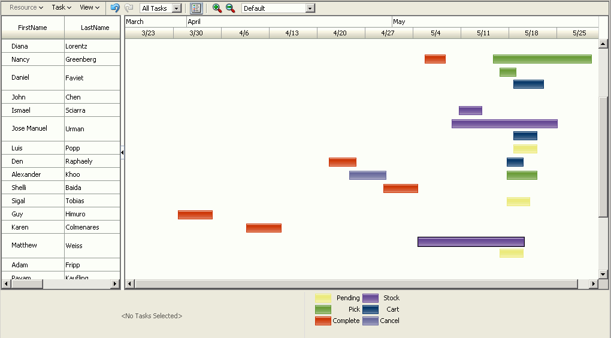Zoom out the Gantt time scale
This screenshot has width=611, height=338.
(230, 8)
